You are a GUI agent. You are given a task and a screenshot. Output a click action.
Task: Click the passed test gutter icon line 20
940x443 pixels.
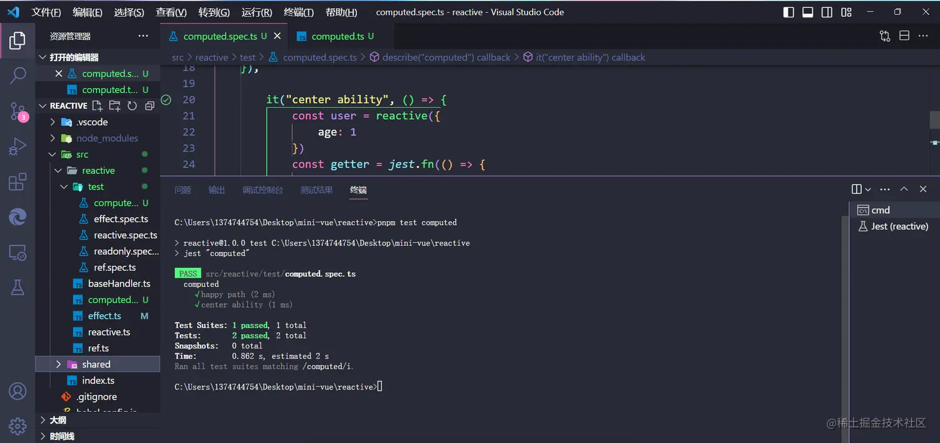166,99
